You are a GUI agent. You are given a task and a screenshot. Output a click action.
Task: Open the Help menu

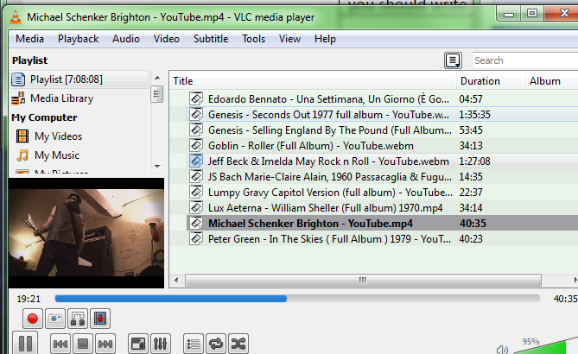(x=325, y=39)
